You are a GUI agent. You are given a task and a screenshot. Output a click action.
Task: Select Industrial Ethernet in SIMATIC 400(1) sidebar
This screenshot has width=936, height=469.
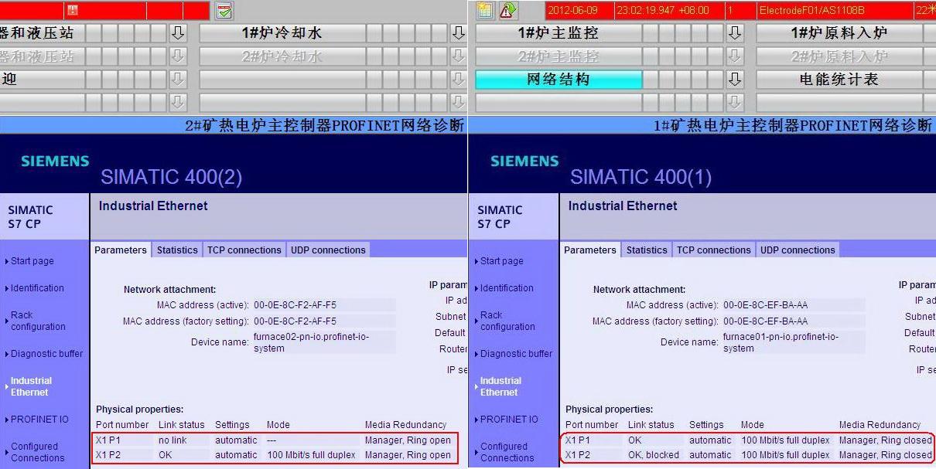click(x=500, y=386)
